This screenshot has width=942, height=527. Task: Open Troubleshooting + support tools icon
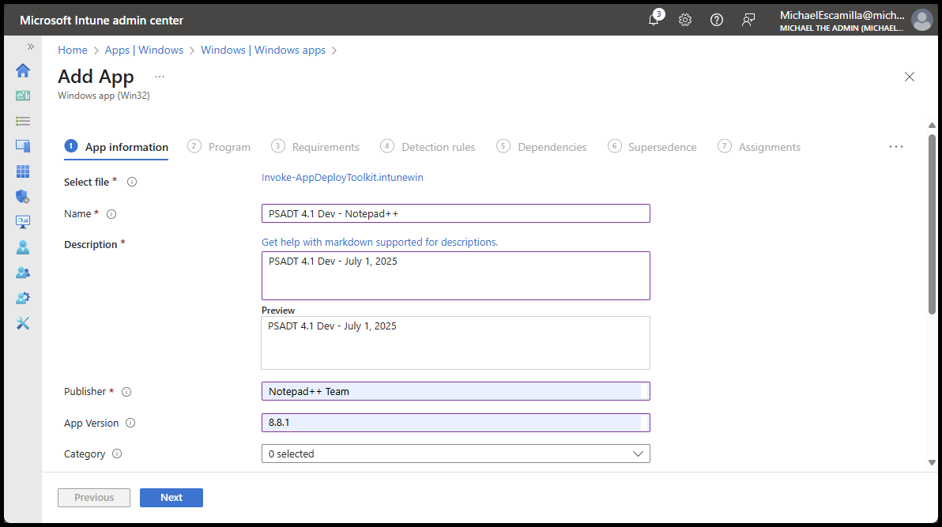[x=23, y=323]
